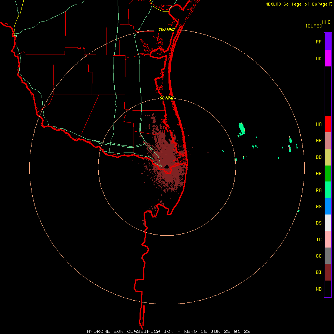Screen dimensions: 334x334
Task: Click the 'UK' legend label
Action: click(318, 59)
